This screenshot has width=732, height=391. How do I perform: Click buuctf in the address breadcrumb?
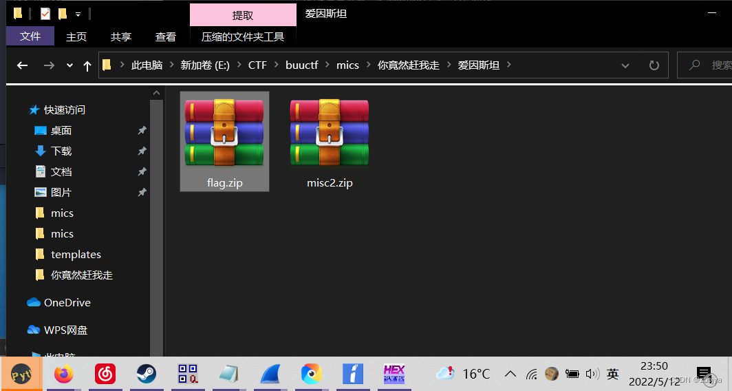(x=301, y=65)
